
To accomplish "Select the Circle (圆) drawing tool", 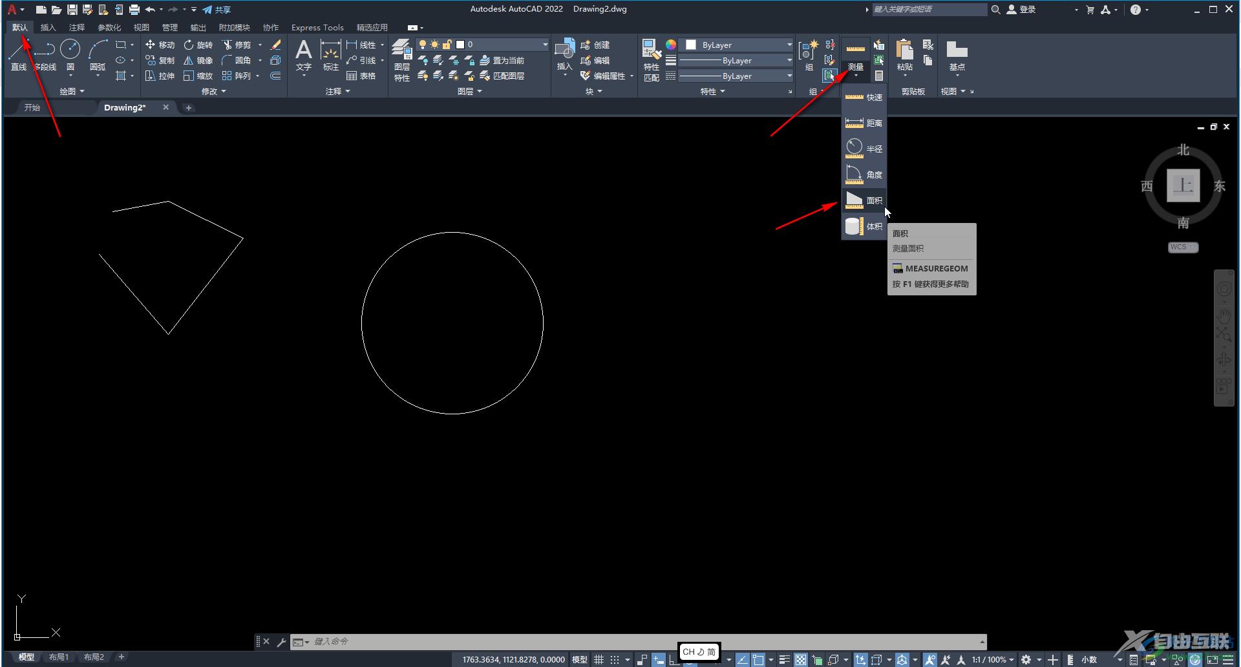I will [x=70, y=54].
